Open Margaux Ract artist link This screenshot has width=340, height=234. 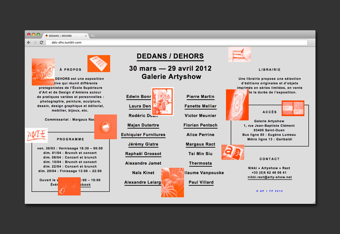[200, 145]
